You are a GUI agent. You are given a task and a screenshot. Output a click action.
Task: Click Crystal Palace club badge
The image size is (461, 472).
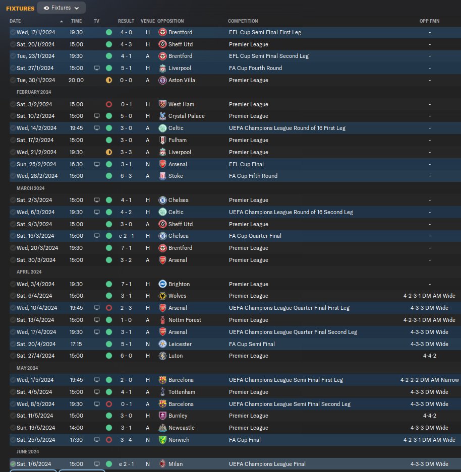pyautogui.click(x=162, y=116)
